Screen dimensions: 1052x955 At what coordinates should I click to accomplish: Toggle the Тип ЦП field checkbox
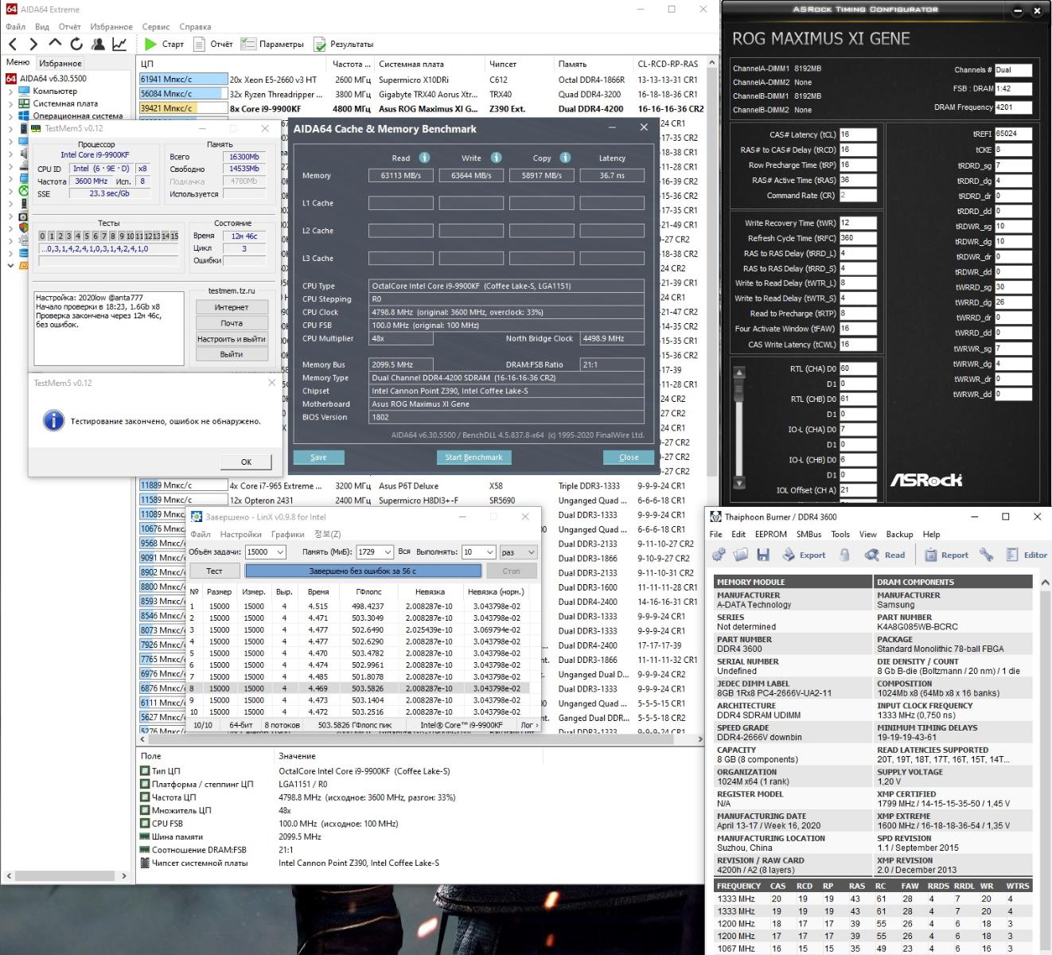pos(145,770)
